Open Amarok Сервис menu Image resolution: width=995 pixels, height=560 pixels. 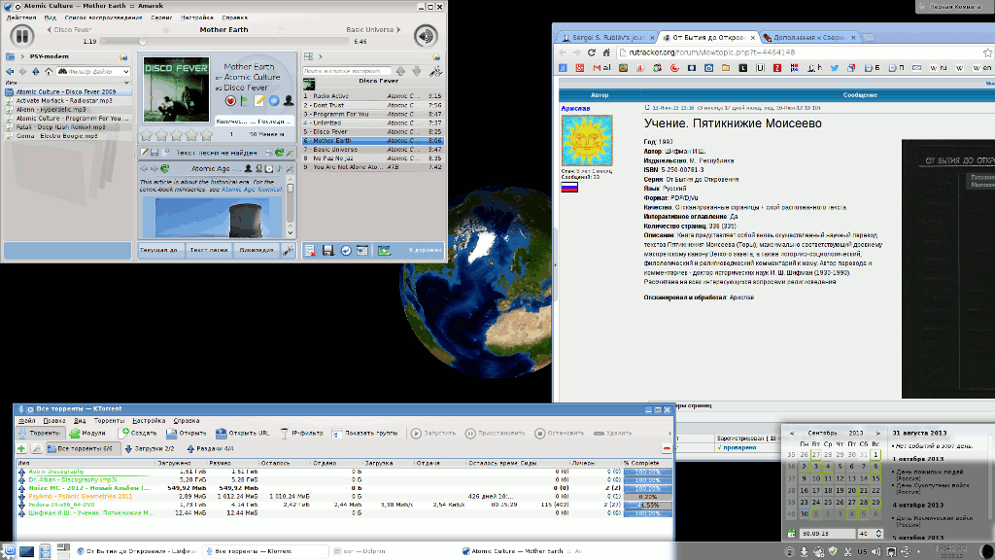162,17
